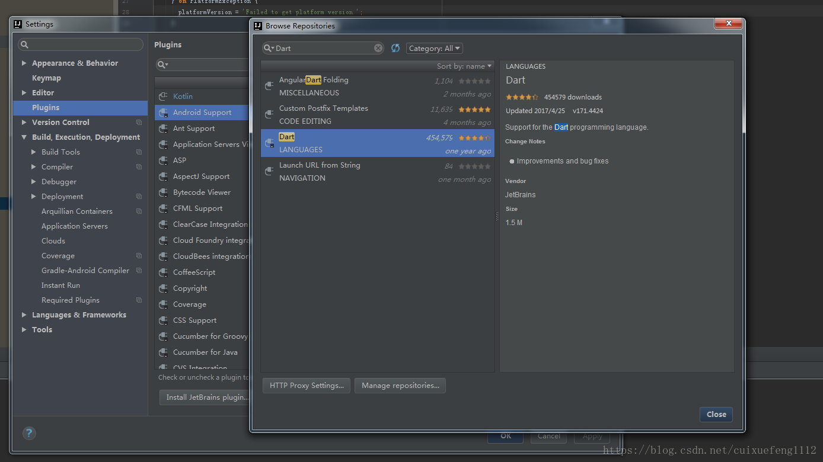Viewport: 823px width, 462px height.
Task: Open the Sort by: name dropdown
Action: (x=464, y=66)
